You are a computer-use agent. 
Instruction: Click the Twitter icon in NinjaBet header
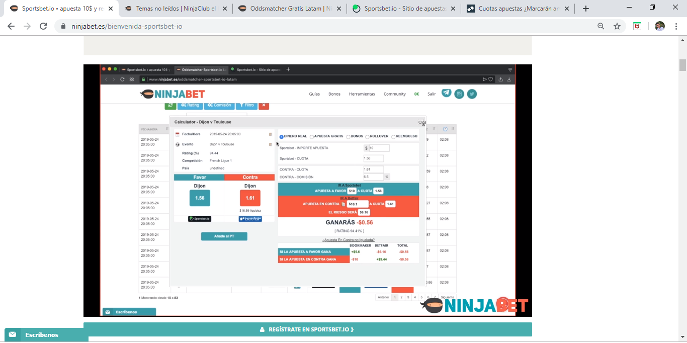(x=472, y=94)
